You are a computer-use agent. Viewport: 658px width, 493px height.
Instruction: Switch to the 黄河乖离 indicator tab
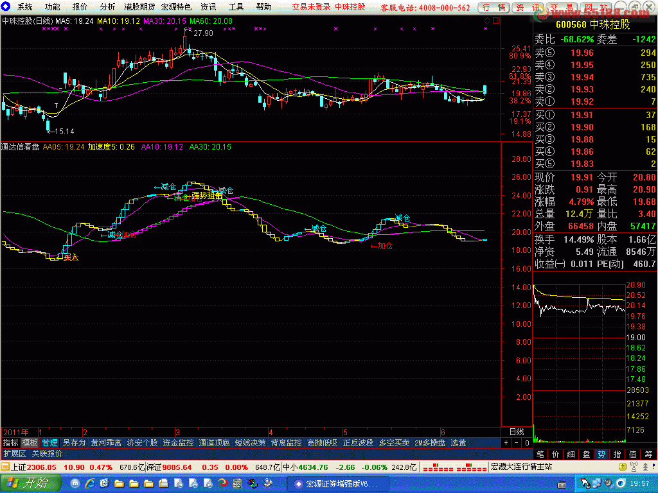pyautogui.click(x=107, y=443)
